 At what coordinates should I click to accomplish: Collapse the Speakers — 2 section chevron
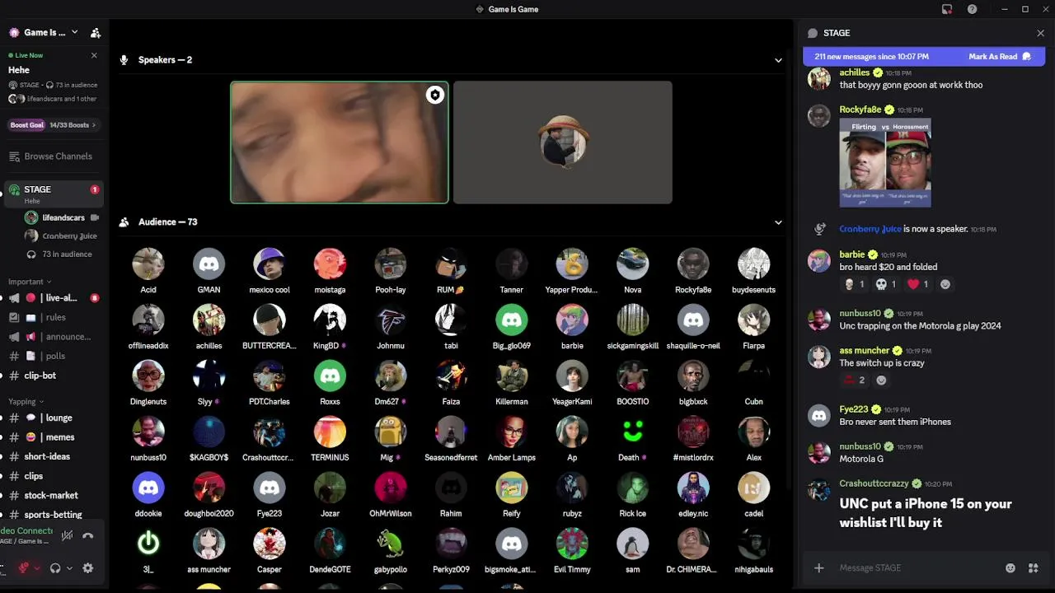point(778,60)
